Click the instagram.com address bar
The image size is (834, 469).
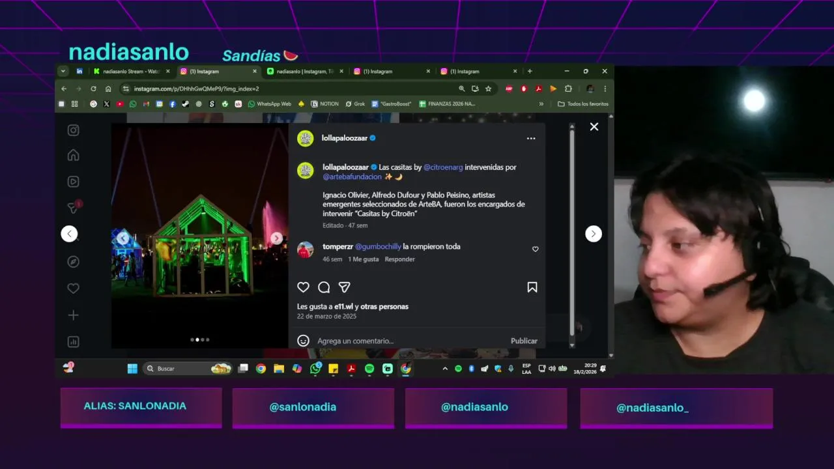tap(287, 89)
